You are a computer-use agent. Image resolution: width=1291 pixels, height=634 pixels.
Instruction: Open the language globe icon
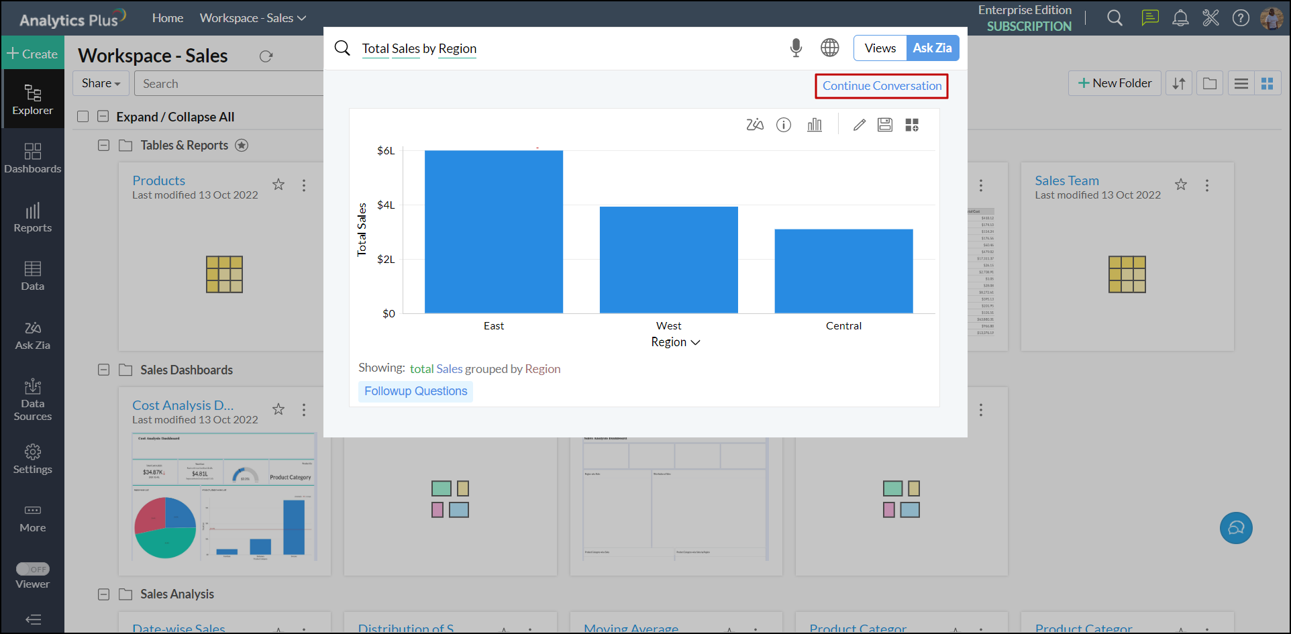[x=830, y=48]
